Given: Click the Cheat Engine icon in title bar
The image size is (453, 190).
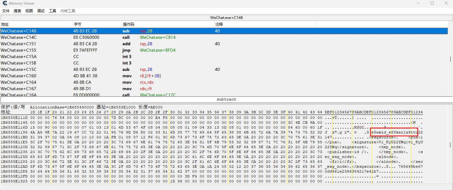Looking at the screenshot, I should 5,3.
